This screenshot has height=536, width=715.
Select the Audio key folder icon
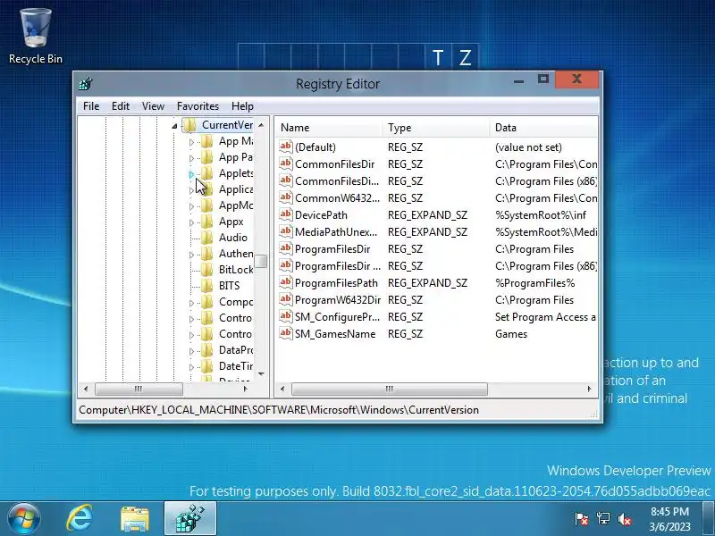click(206, 238)
